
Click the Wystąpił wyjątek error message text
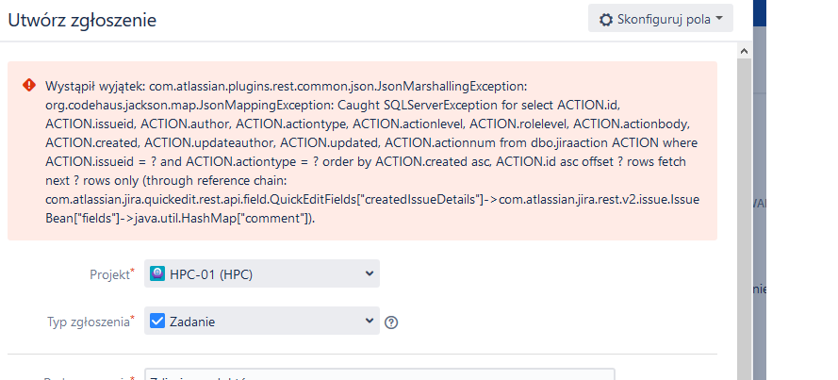tap(372, 153)
